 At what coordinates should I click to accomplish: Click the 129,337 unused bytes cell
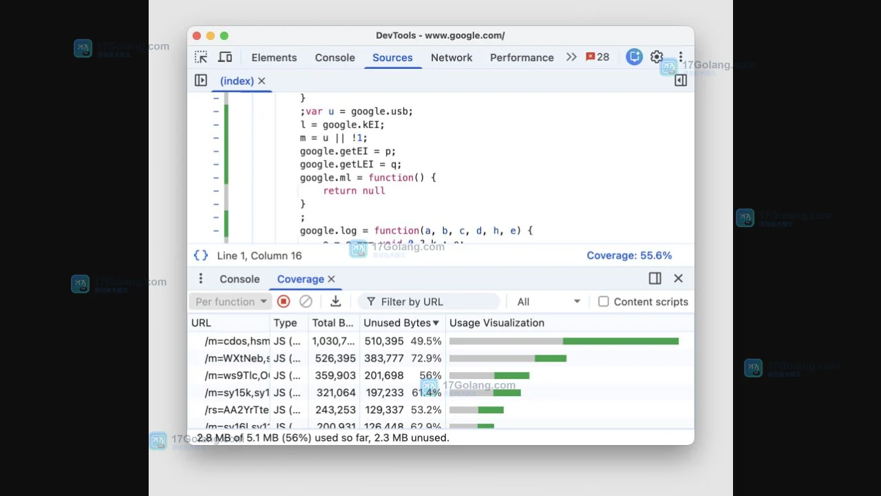tap(384, 410)
